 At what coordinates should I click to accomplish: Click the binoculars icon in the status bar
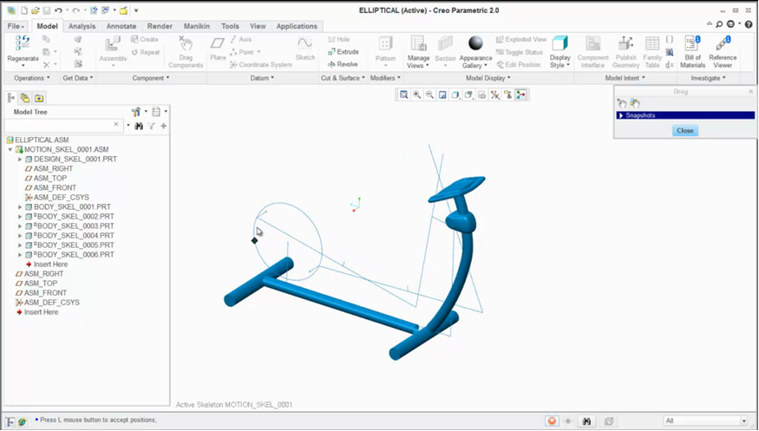pos(586,421)
